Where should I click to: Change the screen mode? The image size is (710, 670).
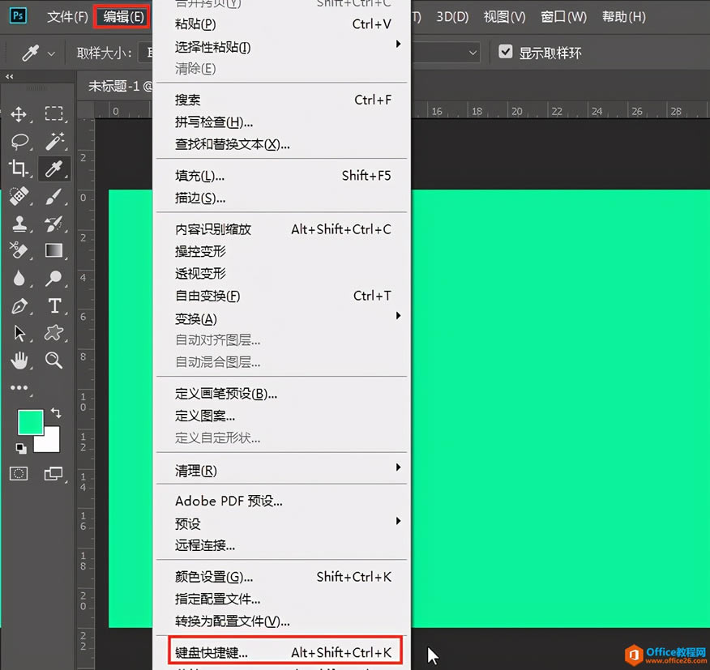tap(53, 473)
